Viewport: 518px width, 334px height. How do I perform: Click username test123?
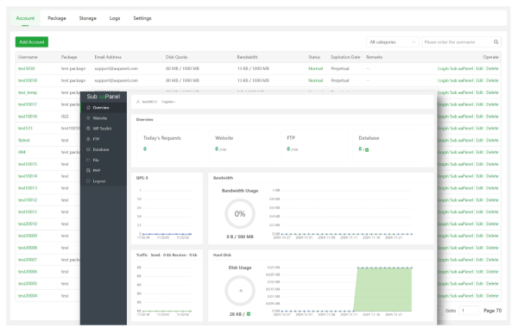pos(25,129)
